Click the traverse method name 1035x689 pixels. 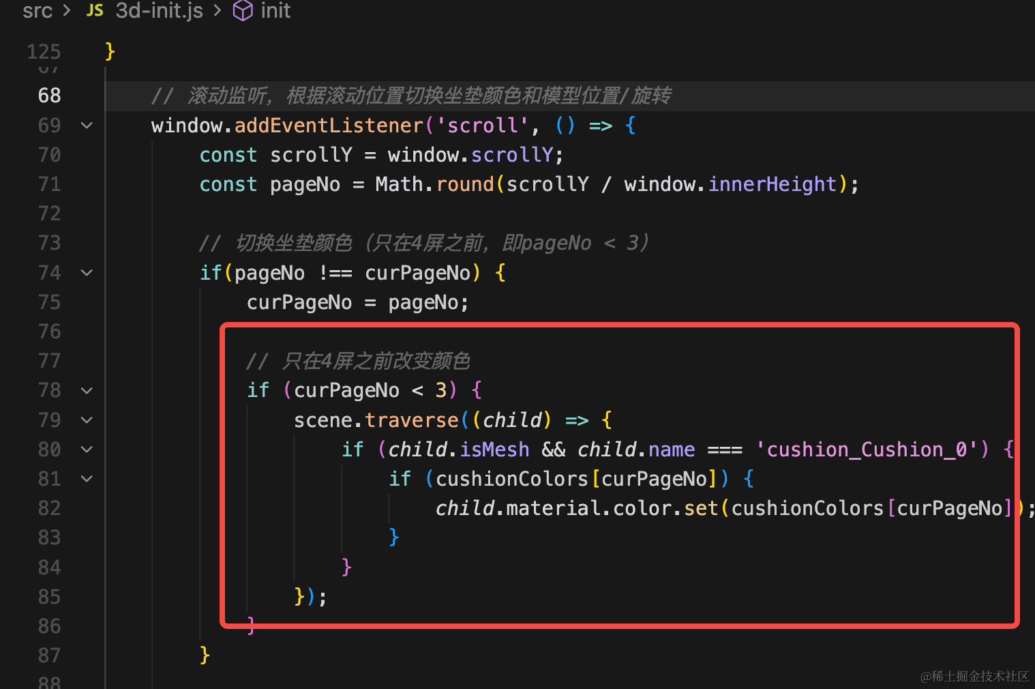(412, 420)
